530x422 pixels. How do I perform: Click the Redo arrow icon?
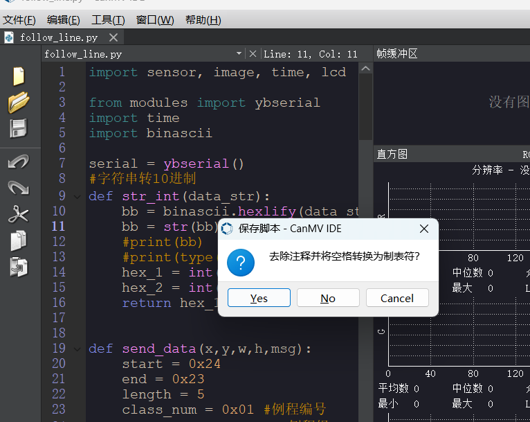click(18, 188)
